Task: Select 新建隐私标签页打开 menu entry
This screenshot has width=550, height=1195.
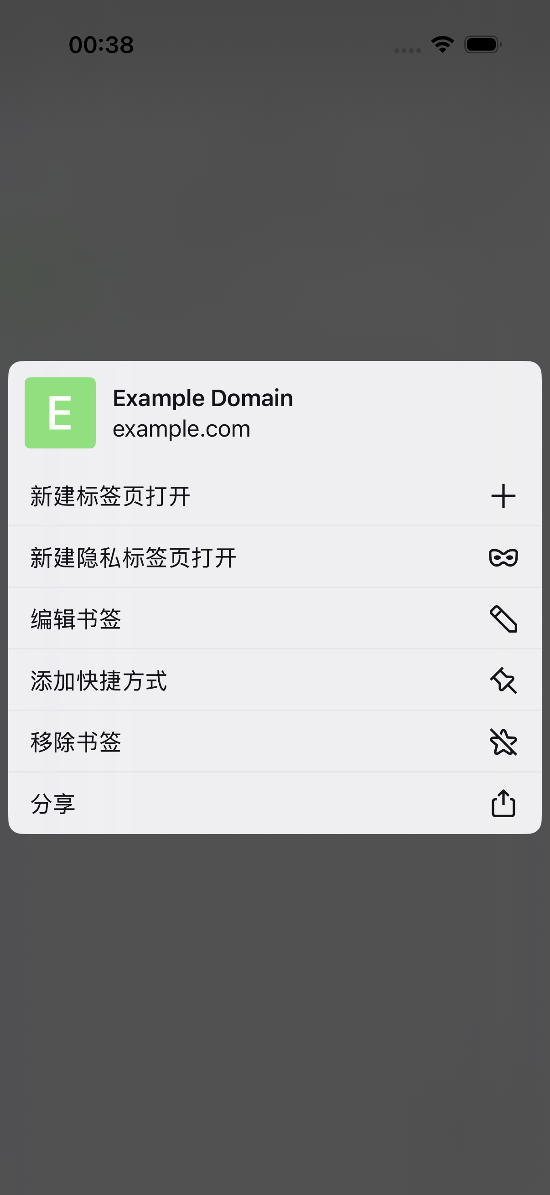Action: pyautogui.click(x=275, y=557)
